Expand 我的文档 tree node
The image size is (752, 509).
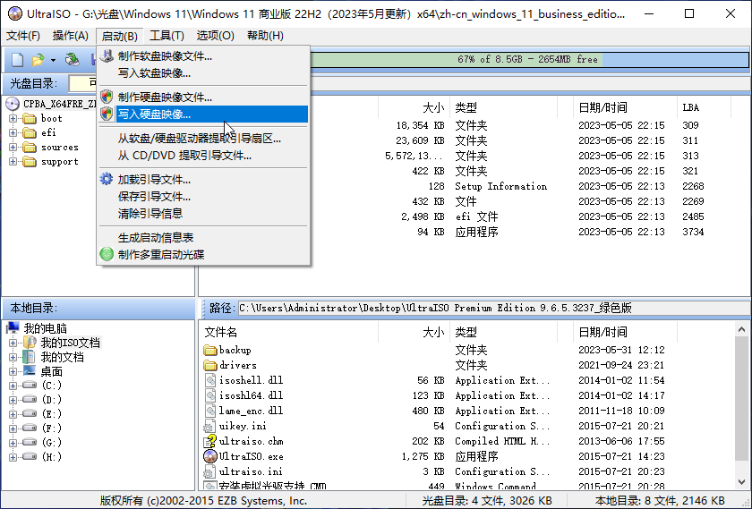[13, 357]
